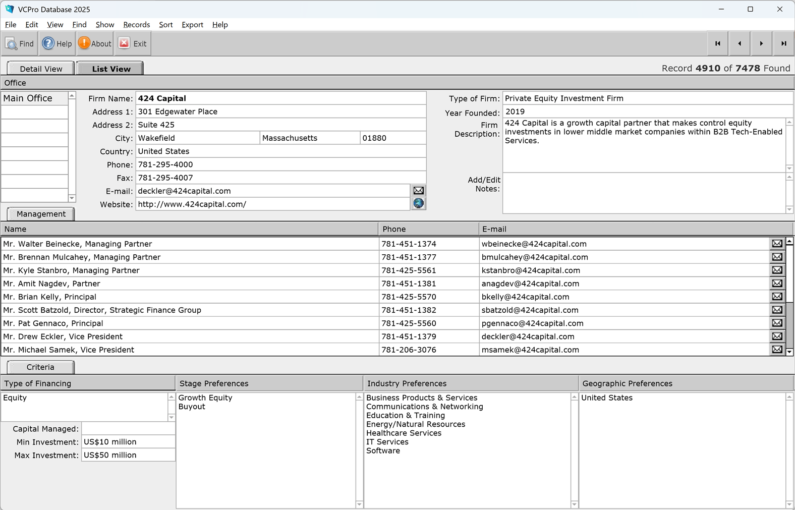This screenshot has height=510, width=795.
Task: Email Michael Samek via envelope icon
Action: [x=777, y=350]
